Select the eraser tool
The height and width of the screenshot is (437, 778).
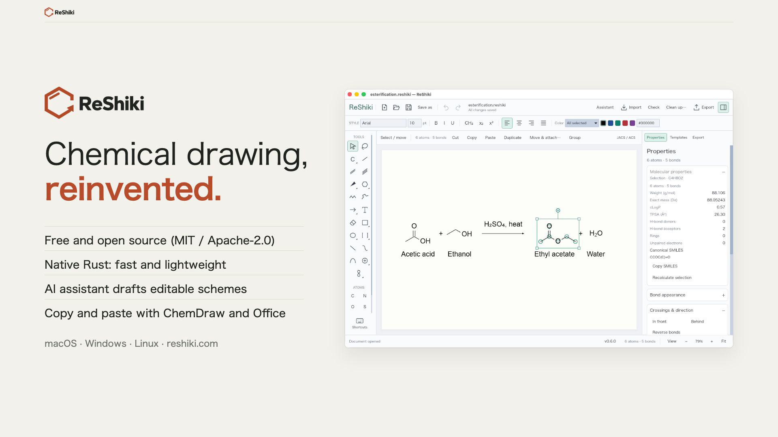[x=353, y=223]
